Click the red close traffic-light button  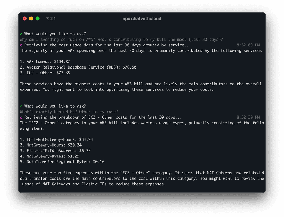[x=24, y=18]
